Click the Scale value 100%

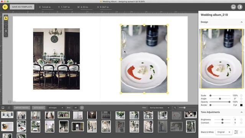pyautogui.click(x=235, y=95)
